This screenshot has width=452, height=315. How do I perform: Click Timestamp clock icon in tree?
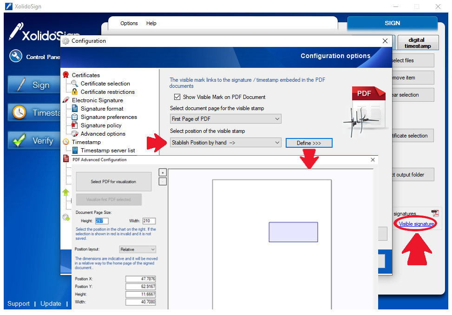click(x=66, y=142)
